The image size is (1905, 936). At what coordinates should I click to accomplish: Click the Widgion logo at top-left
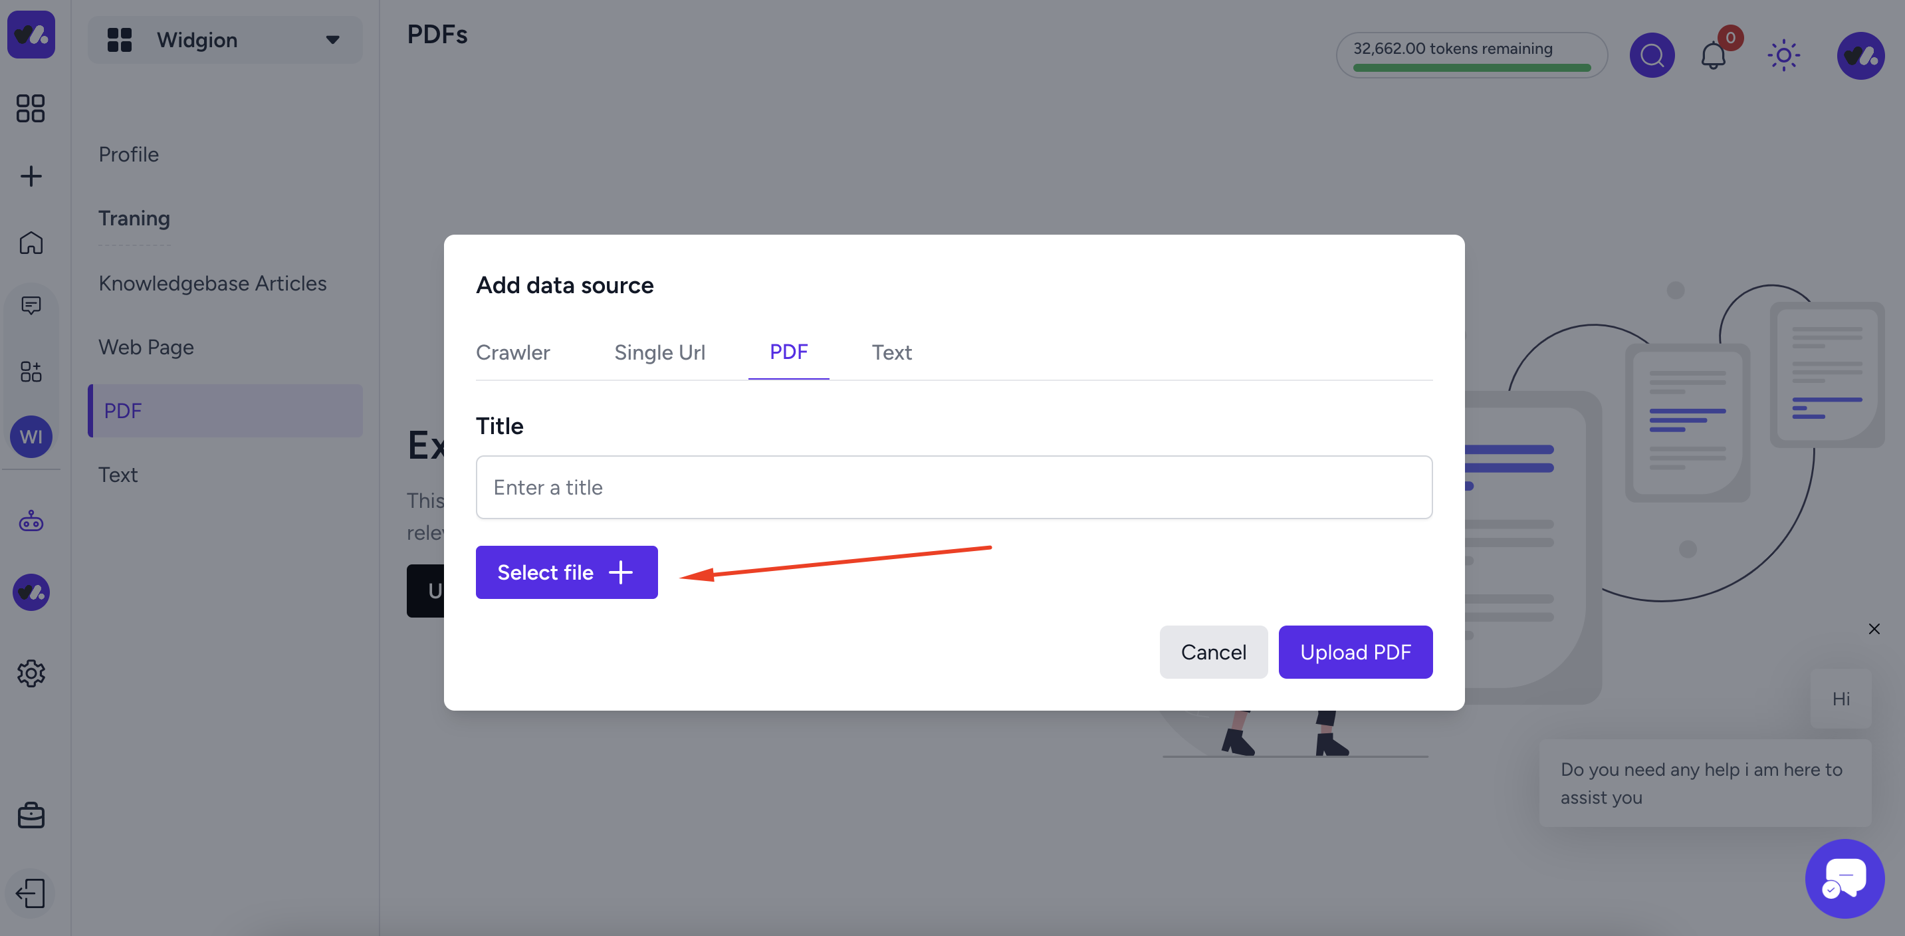pyautogui.click(x=31, y=34)
